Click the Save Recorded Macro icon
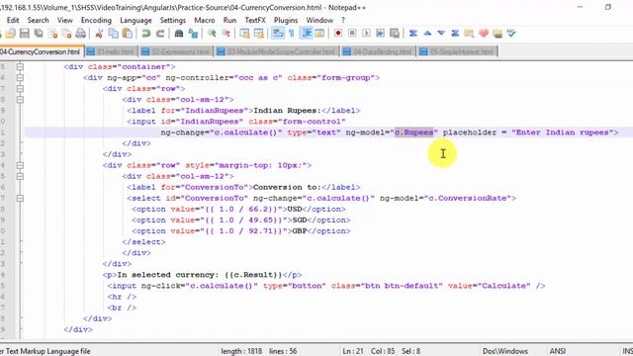Screen dimensions: 633x356 [x=395, y=34]
